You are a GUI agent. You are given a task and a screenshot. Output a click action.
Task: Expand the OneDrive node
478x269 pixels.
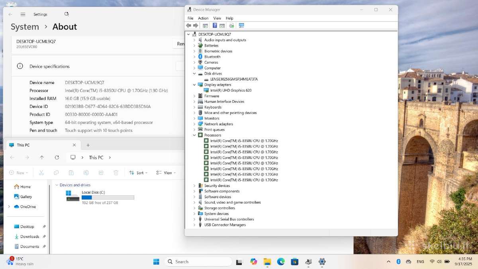pos(9,206)
